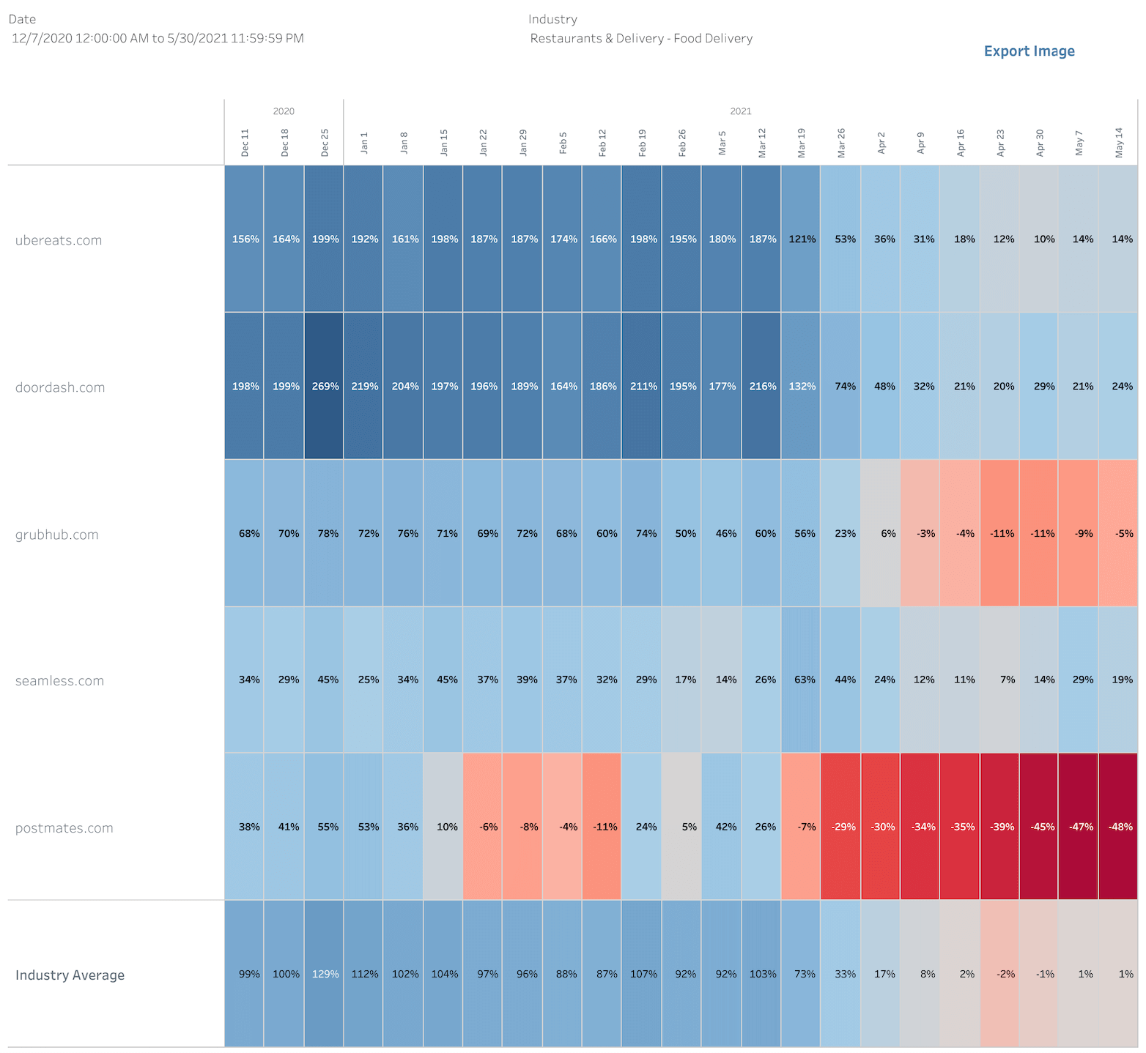Click the Feb 19 column header
Screen dimensions: 1146x1053
[643, 143]
